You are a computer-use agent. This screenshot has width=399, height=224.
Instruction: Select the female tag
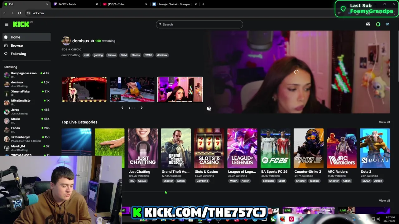pyautogui.click(x=112, y=55)
